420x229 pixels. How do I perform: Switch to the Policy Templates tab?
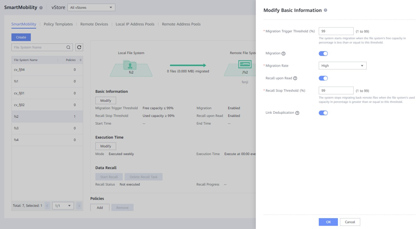[58, 24]
